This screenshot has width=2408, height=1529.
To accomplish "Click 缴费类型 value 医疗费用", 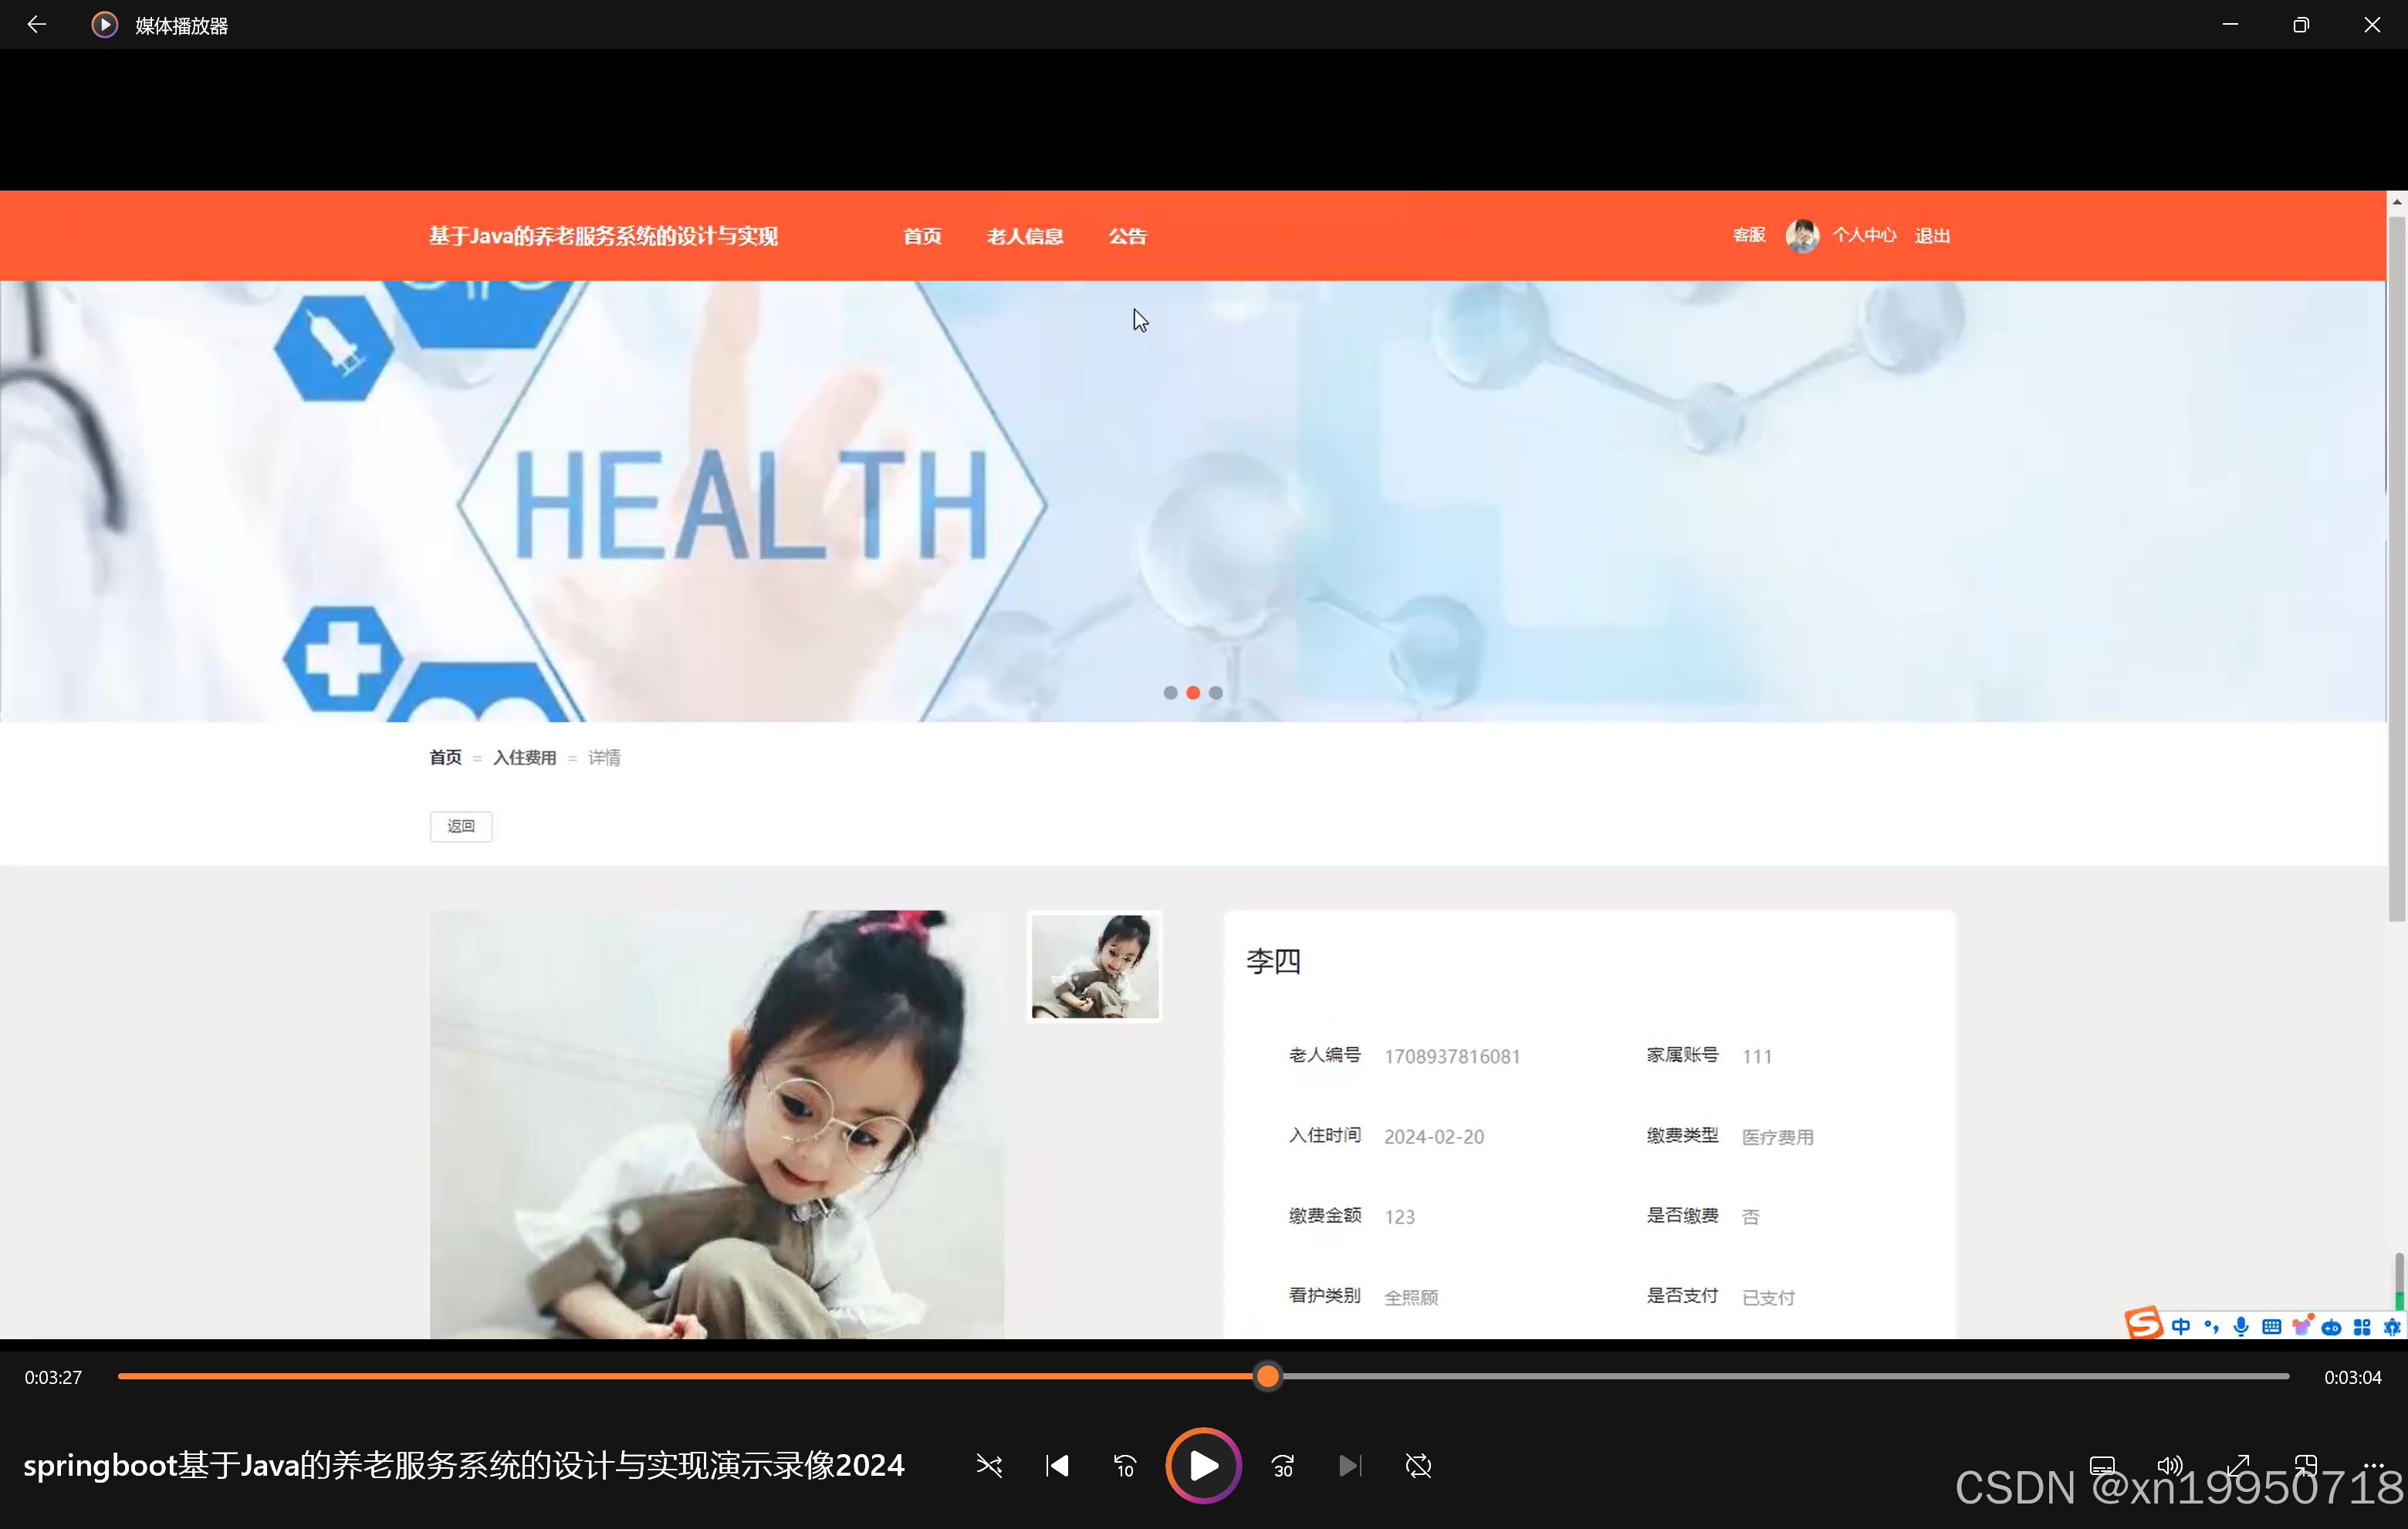I will pos(1778,1136).
